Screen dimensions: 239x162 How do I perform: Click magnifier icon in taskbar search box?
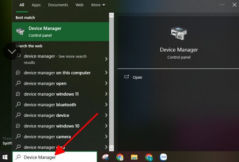(18, 157)
